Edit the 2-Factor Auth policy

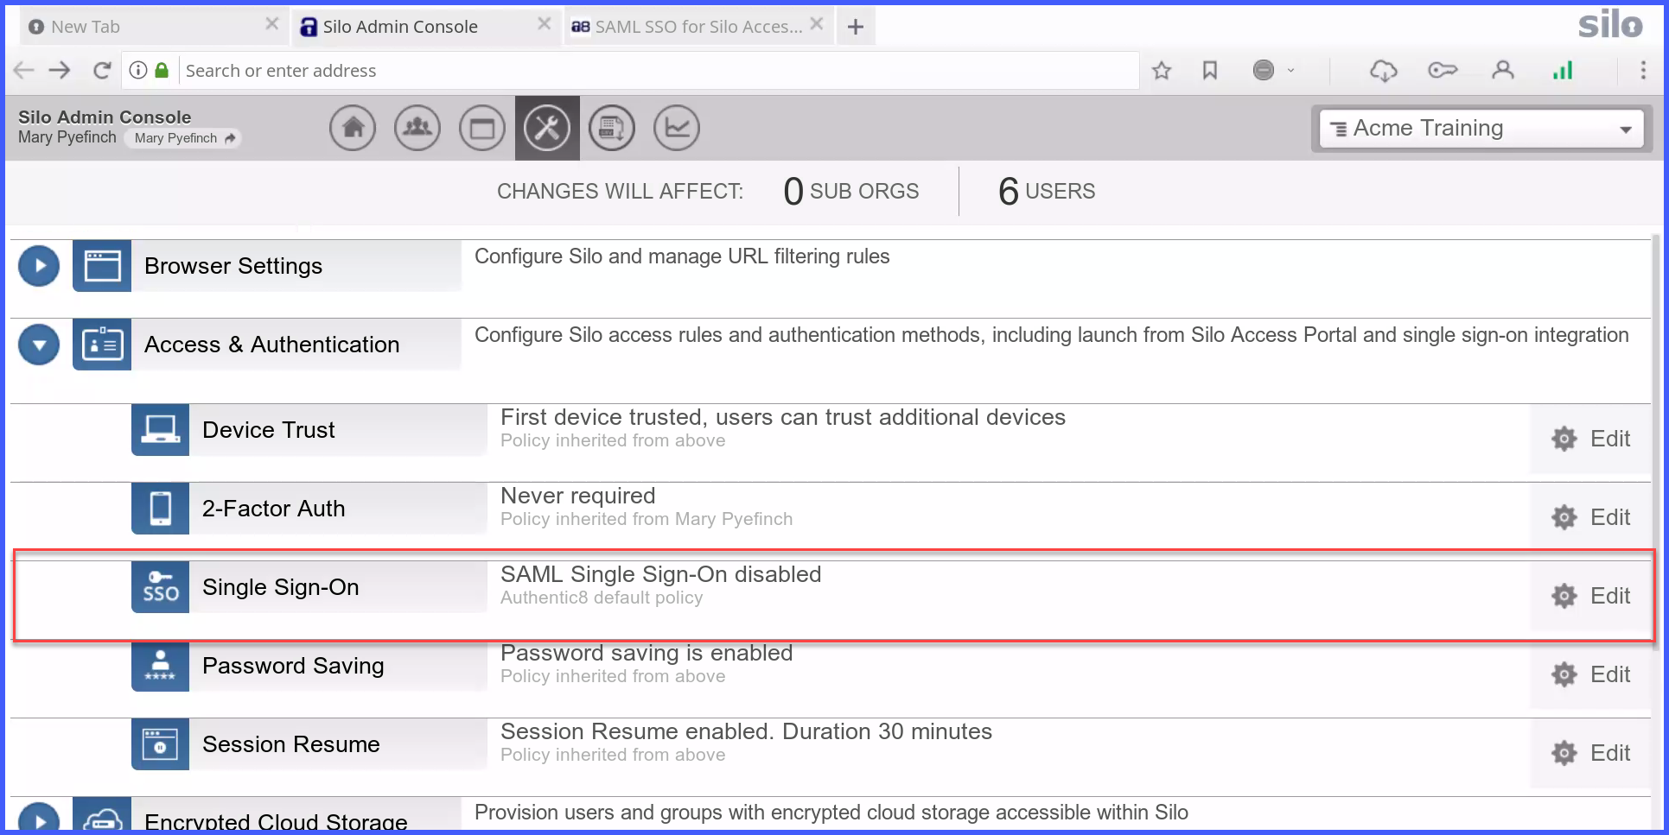[x=1590, y=517]
